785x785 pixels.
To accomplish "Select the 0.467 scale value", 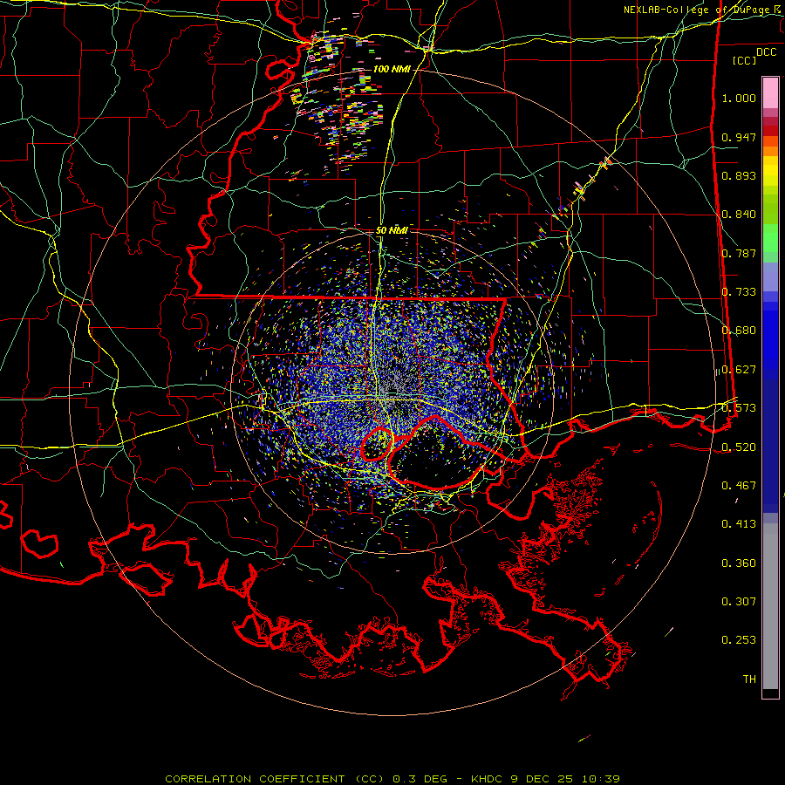I will 739,486.
